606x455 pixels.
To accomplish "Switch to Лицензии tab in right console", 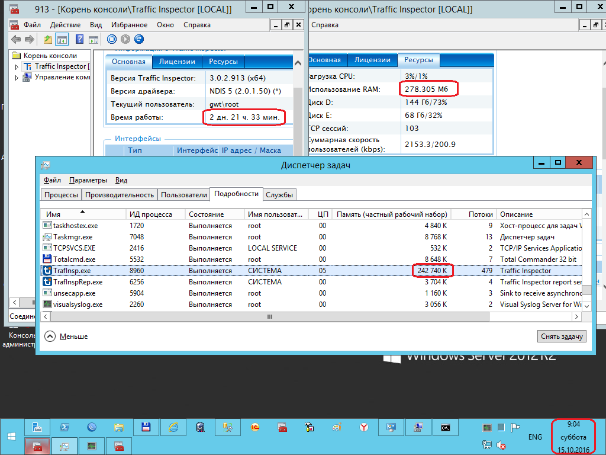I will click(x=372, y=60).
